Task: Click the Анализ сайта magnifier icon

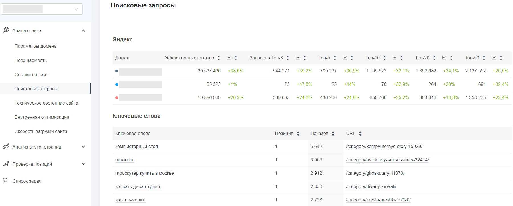Action: click(6, 30)
